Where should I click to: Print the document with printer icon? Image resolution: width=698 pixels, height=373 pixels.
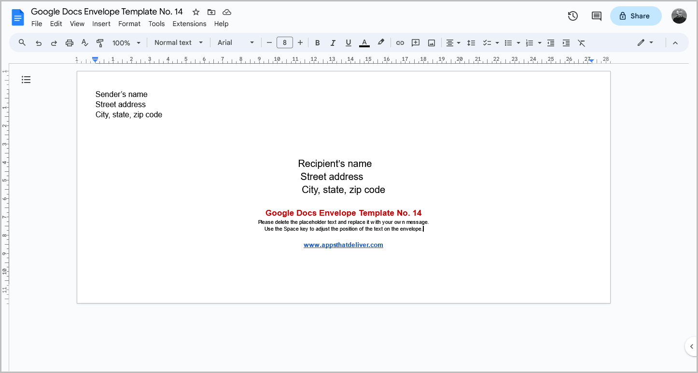(70, 43)
